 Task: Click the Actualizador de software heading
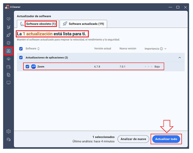click(34, 16)
